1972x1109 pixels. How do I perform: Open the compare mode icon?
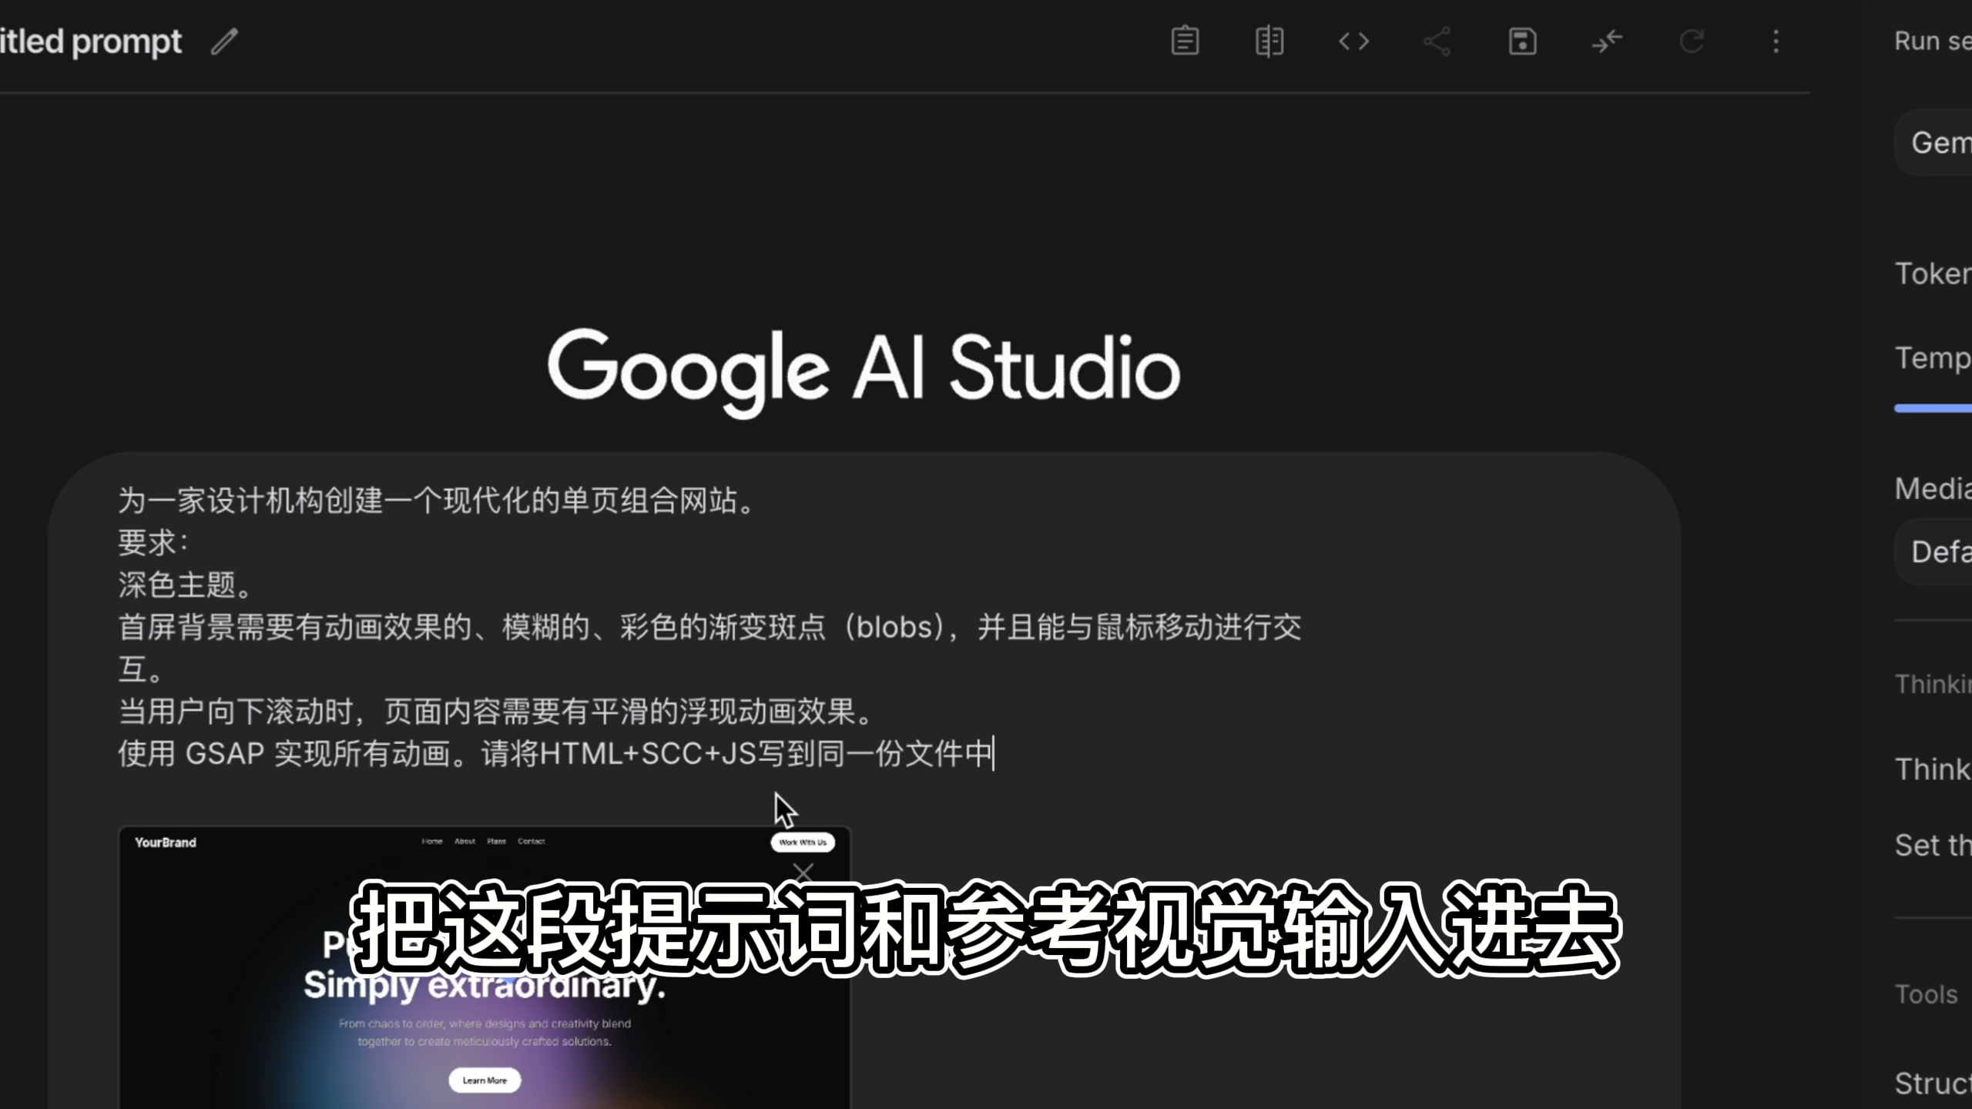coord(1269,41)
